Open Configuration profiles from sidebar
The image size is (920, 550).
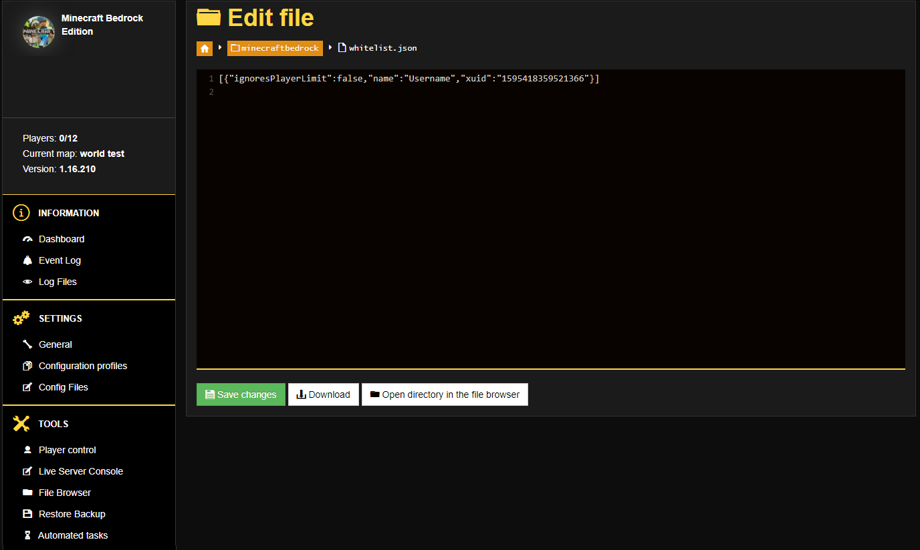tap(82, 365)
